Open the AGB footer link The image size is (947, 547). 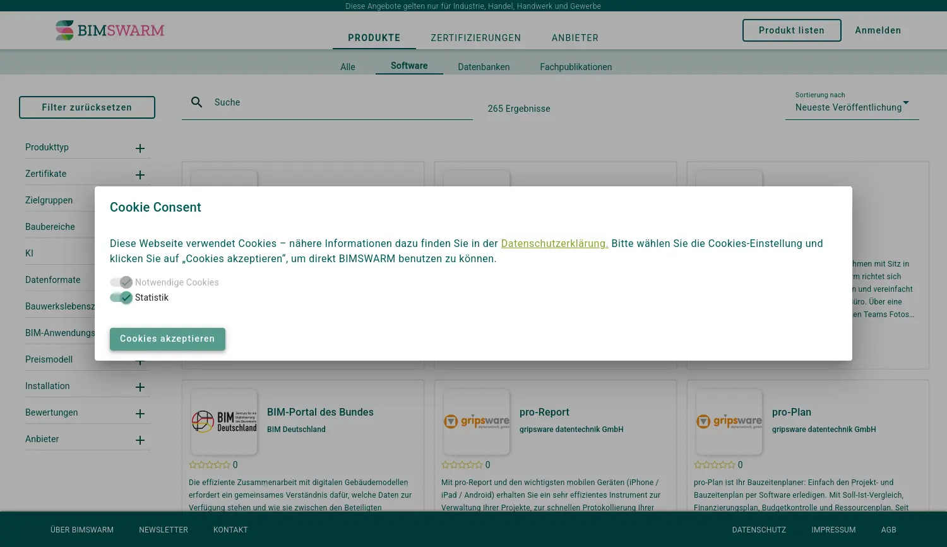pos(889,530)
